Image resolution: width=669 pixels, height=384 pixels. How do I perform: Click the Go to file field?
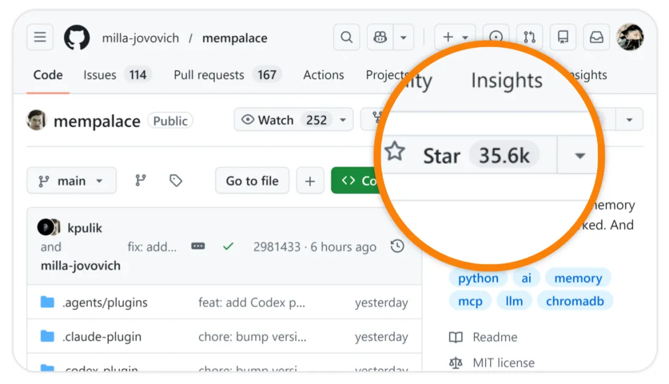point(252,181)
